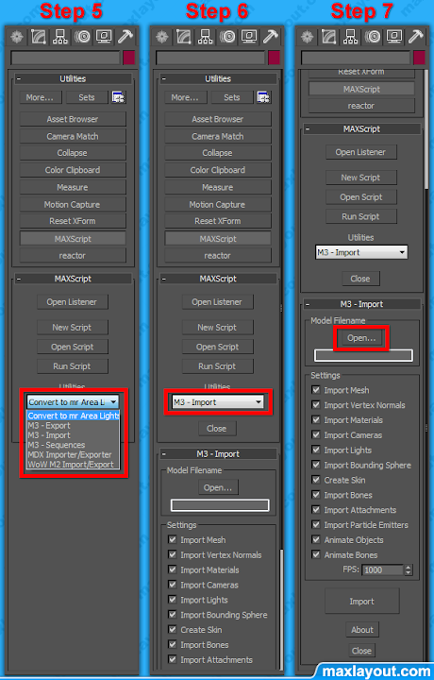The width and height of the screenshot is (434, 680).
Task: Open M3 - Import dropdown in Step 7
Action: (x=361, y=252)
